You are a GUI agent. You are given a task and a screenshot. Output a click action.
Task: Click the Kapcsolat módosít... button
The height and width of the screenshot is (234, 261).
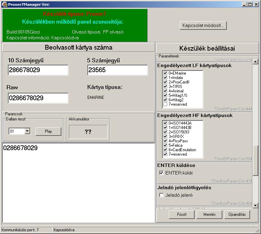point(203,25)
